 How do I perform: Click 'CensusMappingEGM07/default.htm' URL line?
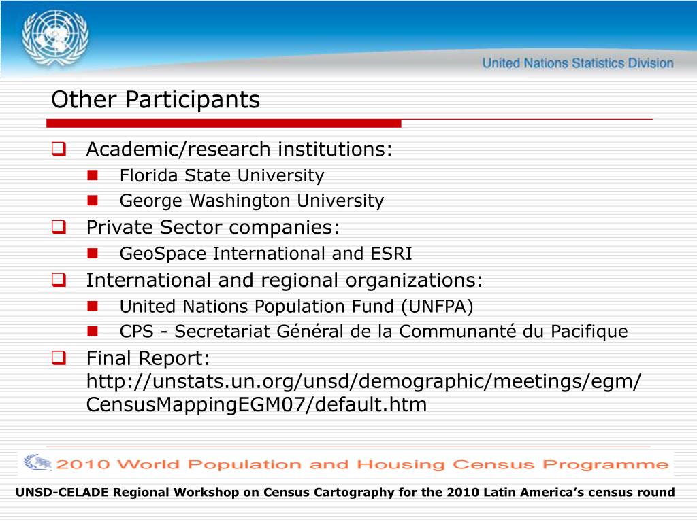(257, 405)
